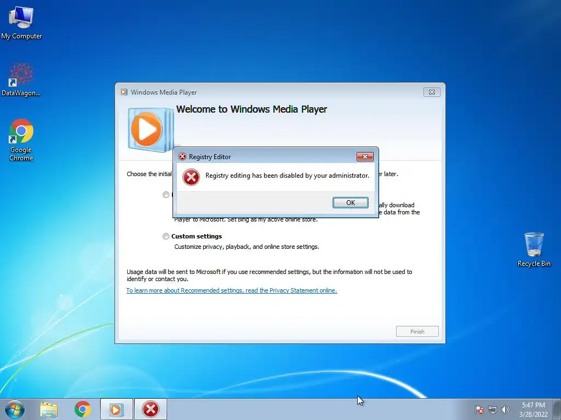Choose the partially hidden Recommended settings radio
This screenshot has height=420, width=561.
click(165, 195)
